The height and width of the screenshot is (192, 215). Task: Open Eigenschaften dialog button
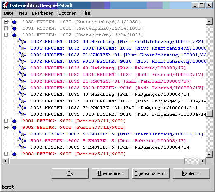point(151,173)
